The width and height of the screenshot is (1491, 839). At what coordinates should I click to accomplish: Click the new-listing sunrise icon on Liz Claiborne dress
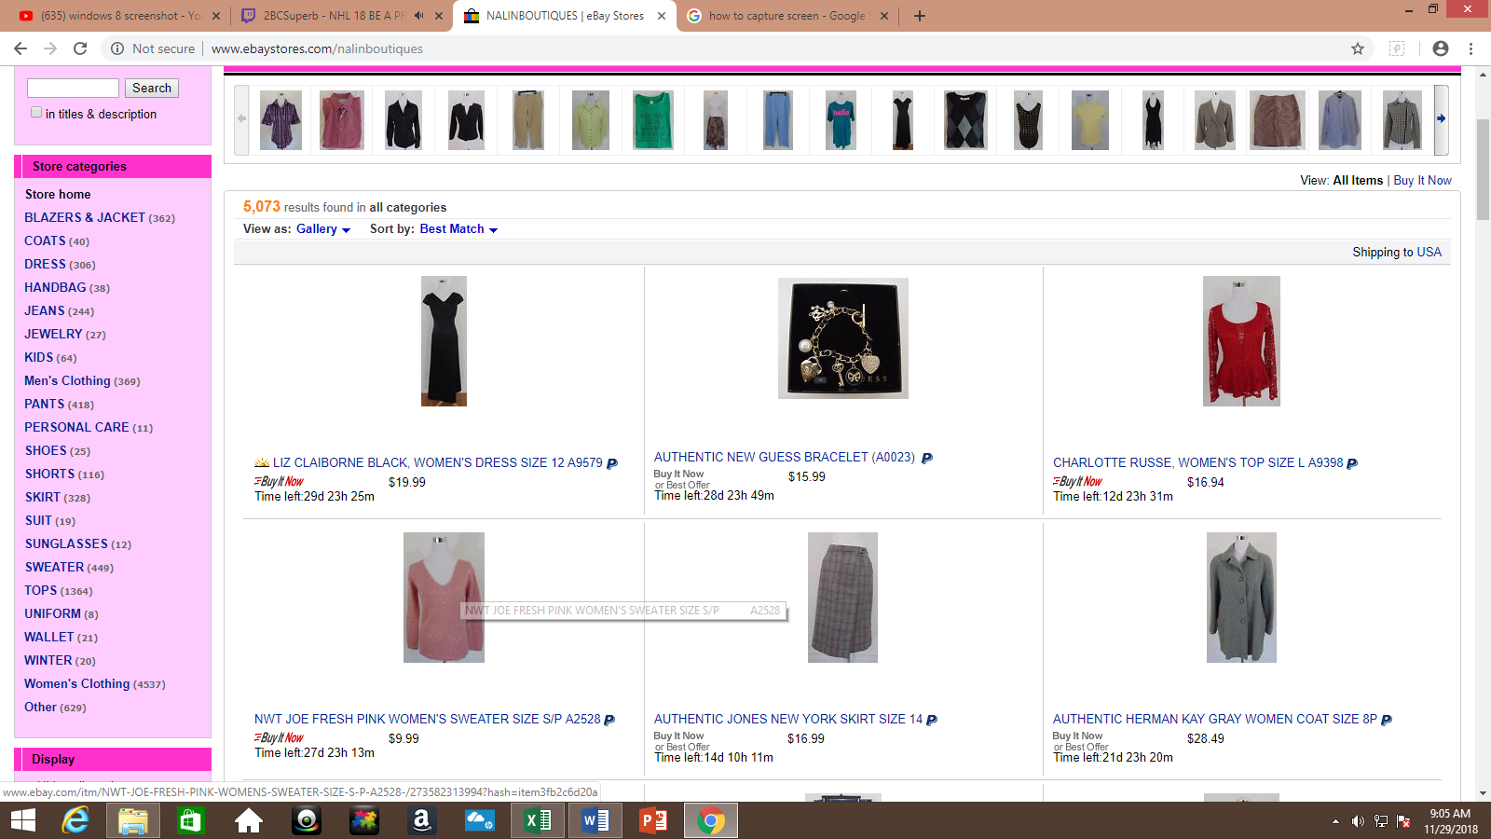click(262, 461)
